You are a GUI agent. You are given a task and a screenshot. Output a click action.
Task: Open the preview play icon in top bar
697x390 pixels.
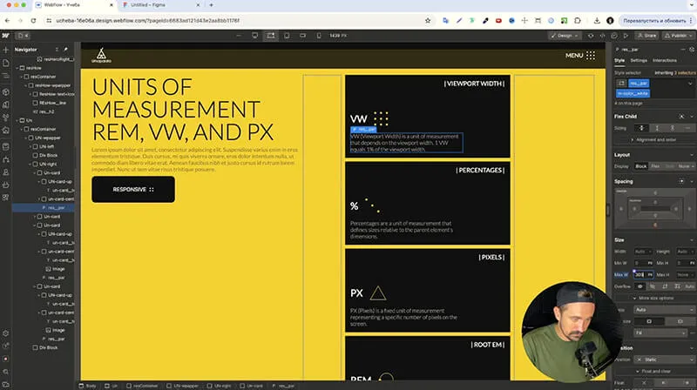pos(626,36)
